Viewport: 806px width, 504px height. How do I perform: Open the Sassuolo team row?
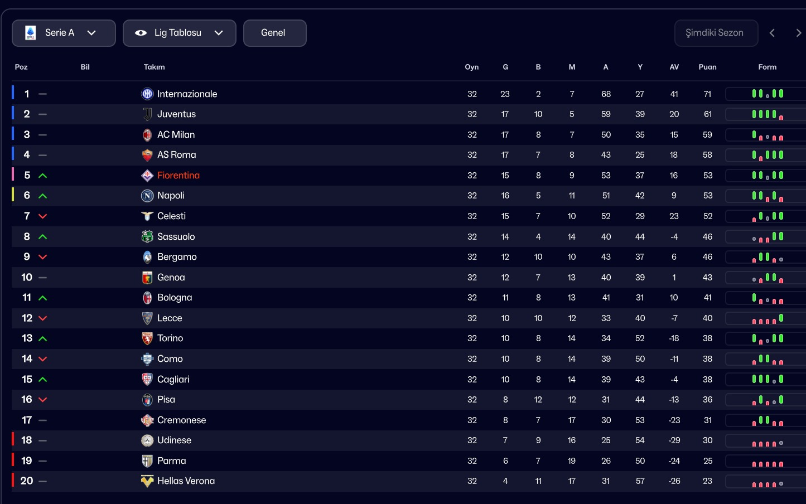[x=408, y=236]
